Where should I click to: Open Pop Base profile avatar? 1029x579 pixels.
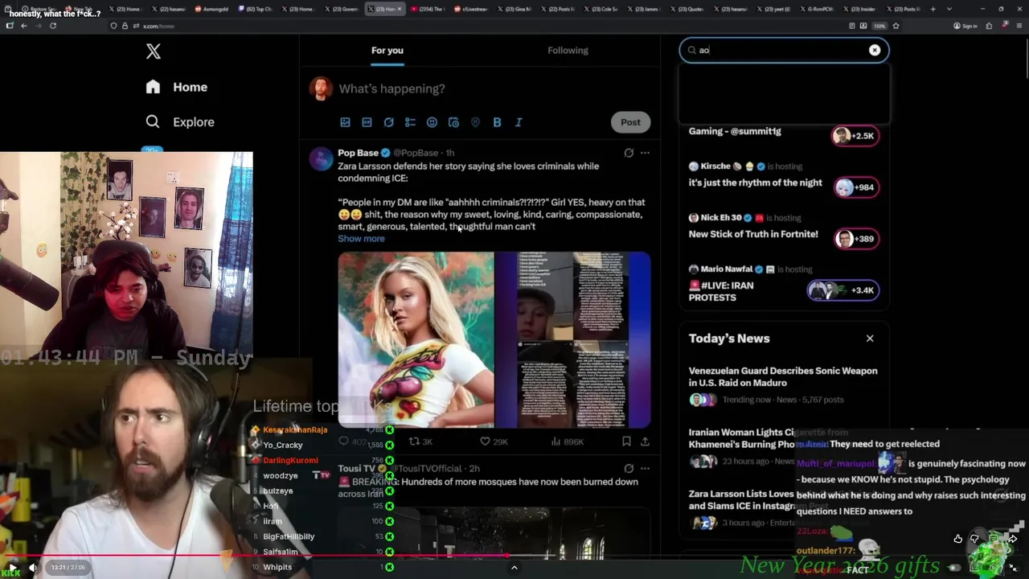tap(321, 159)
